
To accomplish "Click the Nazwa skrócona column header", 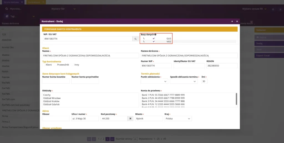I will tap(10, 24).
